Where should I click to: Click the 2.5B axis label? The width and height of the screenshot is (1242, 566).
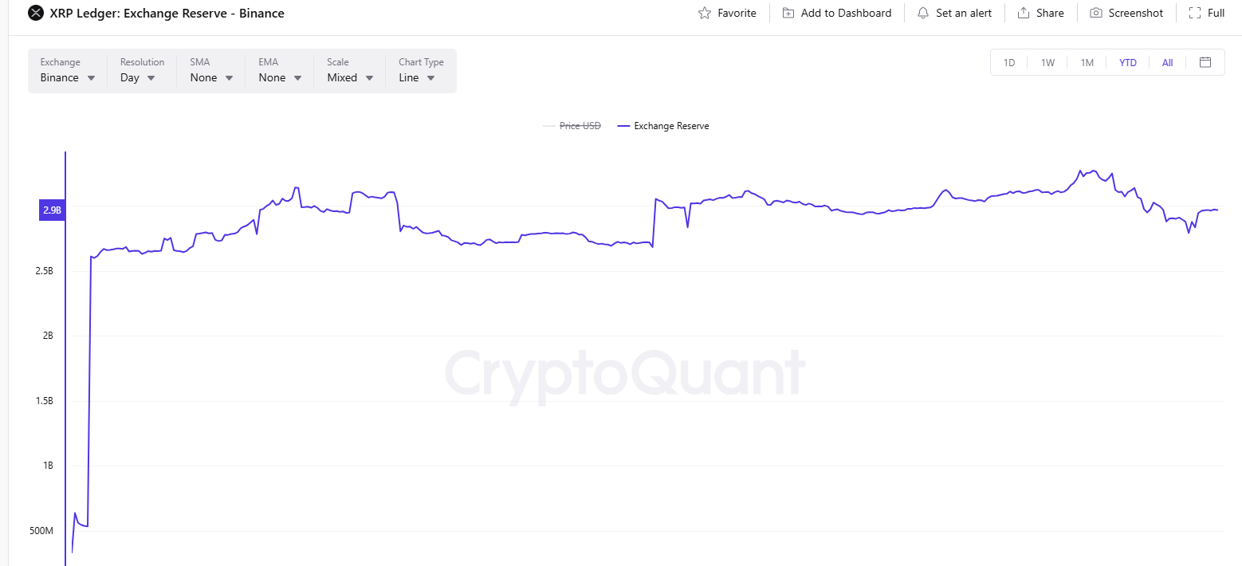44,271
